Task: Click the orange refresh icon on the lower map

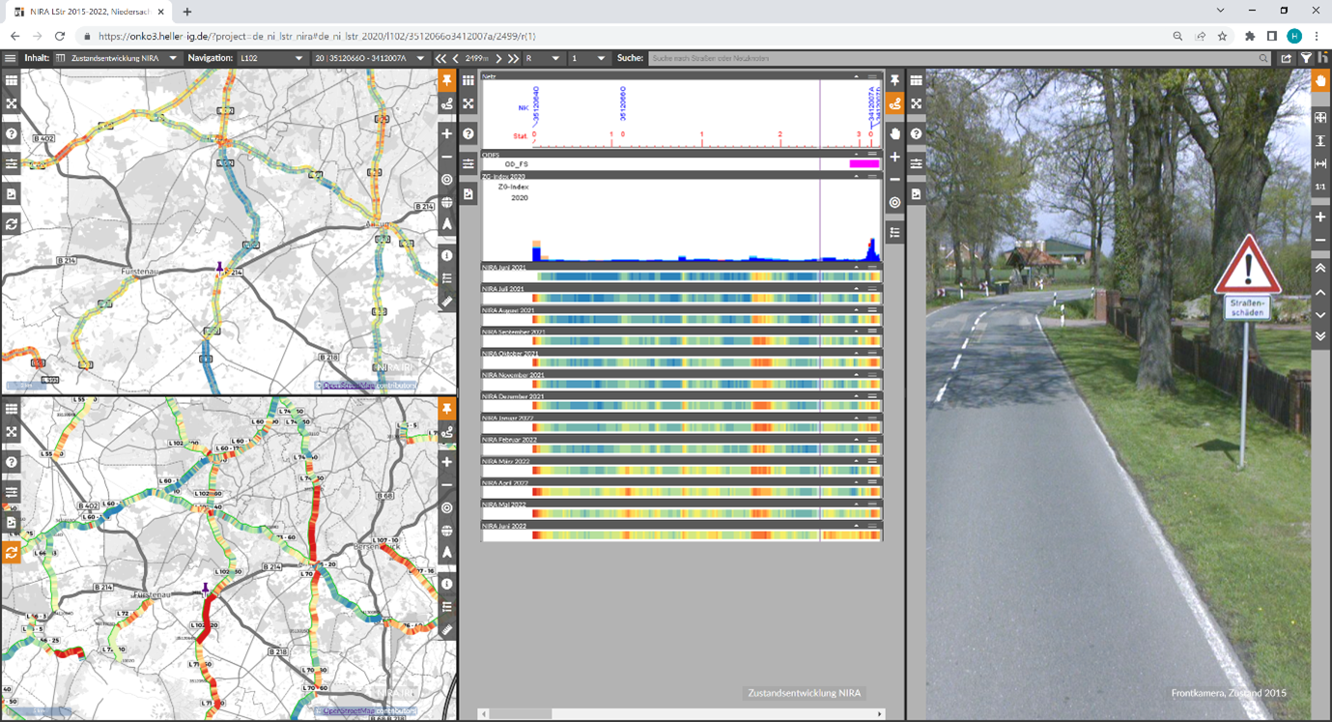Action: coord(12,552)
